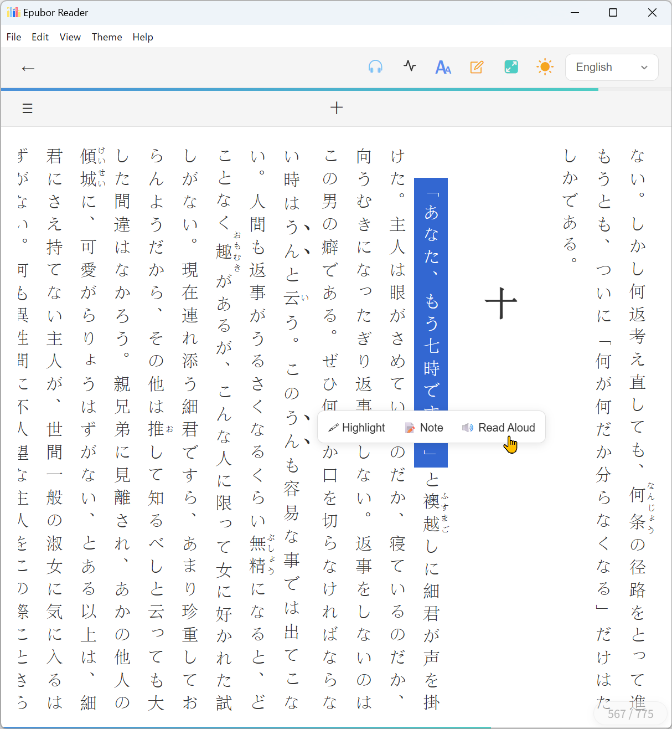The height and width of the screenshot is (729, 672).
Task: Toggle the sun brightness theme icon
Action: [545, 67]
